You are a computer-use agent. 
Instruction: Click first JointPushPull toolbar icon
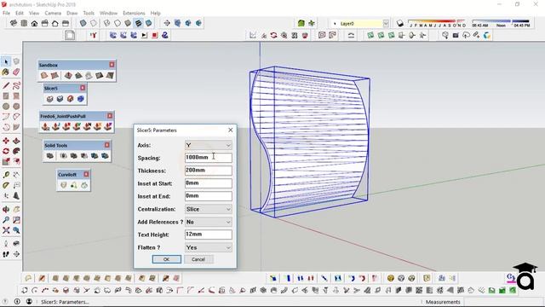[45, 127]
